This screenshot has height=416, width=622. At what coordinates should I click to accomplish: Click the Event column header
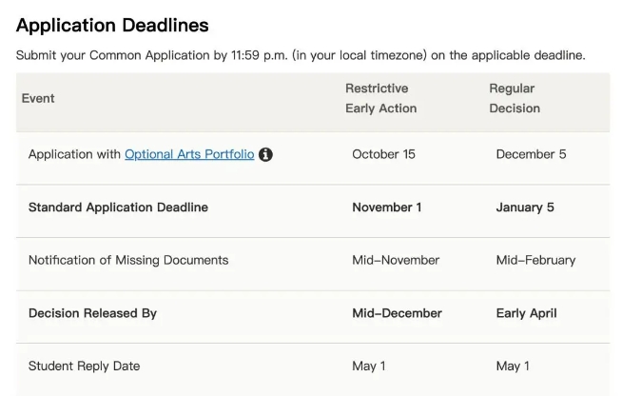coord(38,98)
